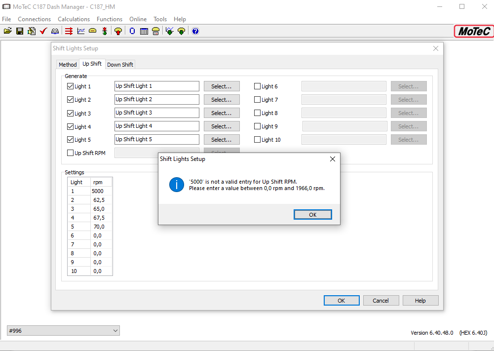This screenshot has height=351, width=494.
Task: Click the Help button in Shift Lights Setup
Action: tap(420, 301)
